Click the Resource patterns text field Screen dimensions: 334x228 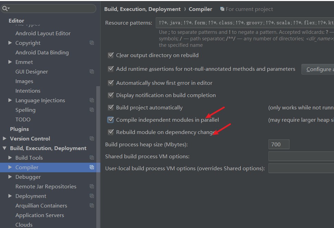[245, 23]
